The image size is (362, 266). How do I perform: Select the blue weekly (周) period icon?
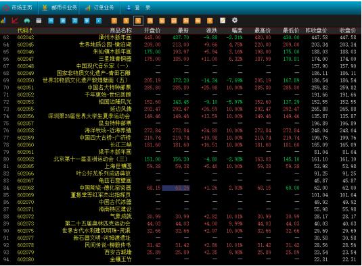63,21
